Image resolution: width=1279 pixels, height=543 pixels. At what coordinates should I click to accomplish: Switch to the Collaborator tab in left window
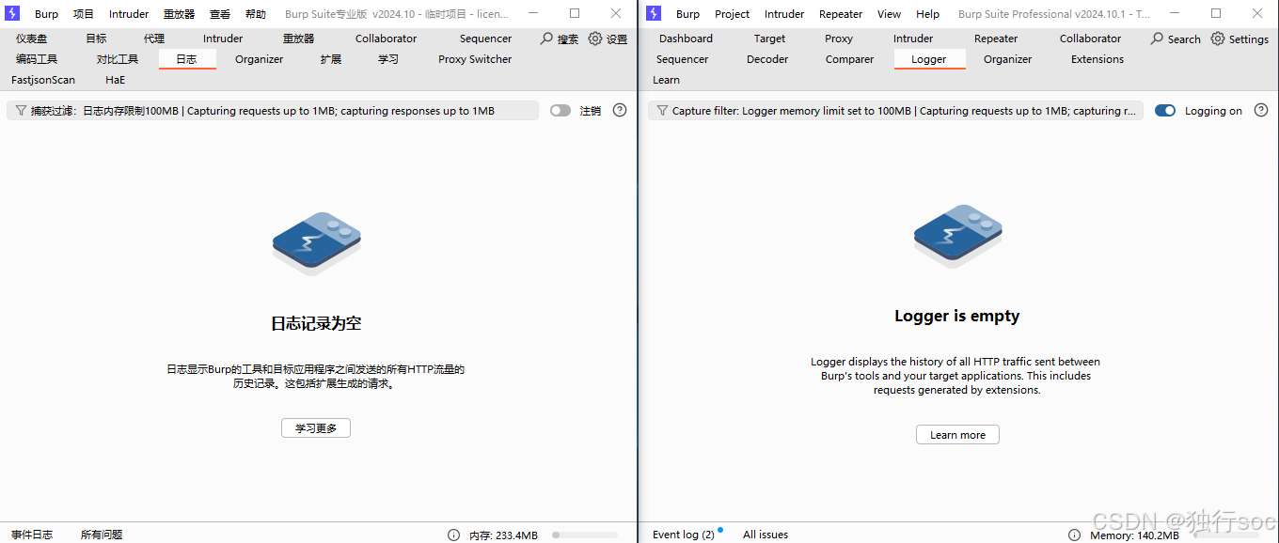point(386,39)
